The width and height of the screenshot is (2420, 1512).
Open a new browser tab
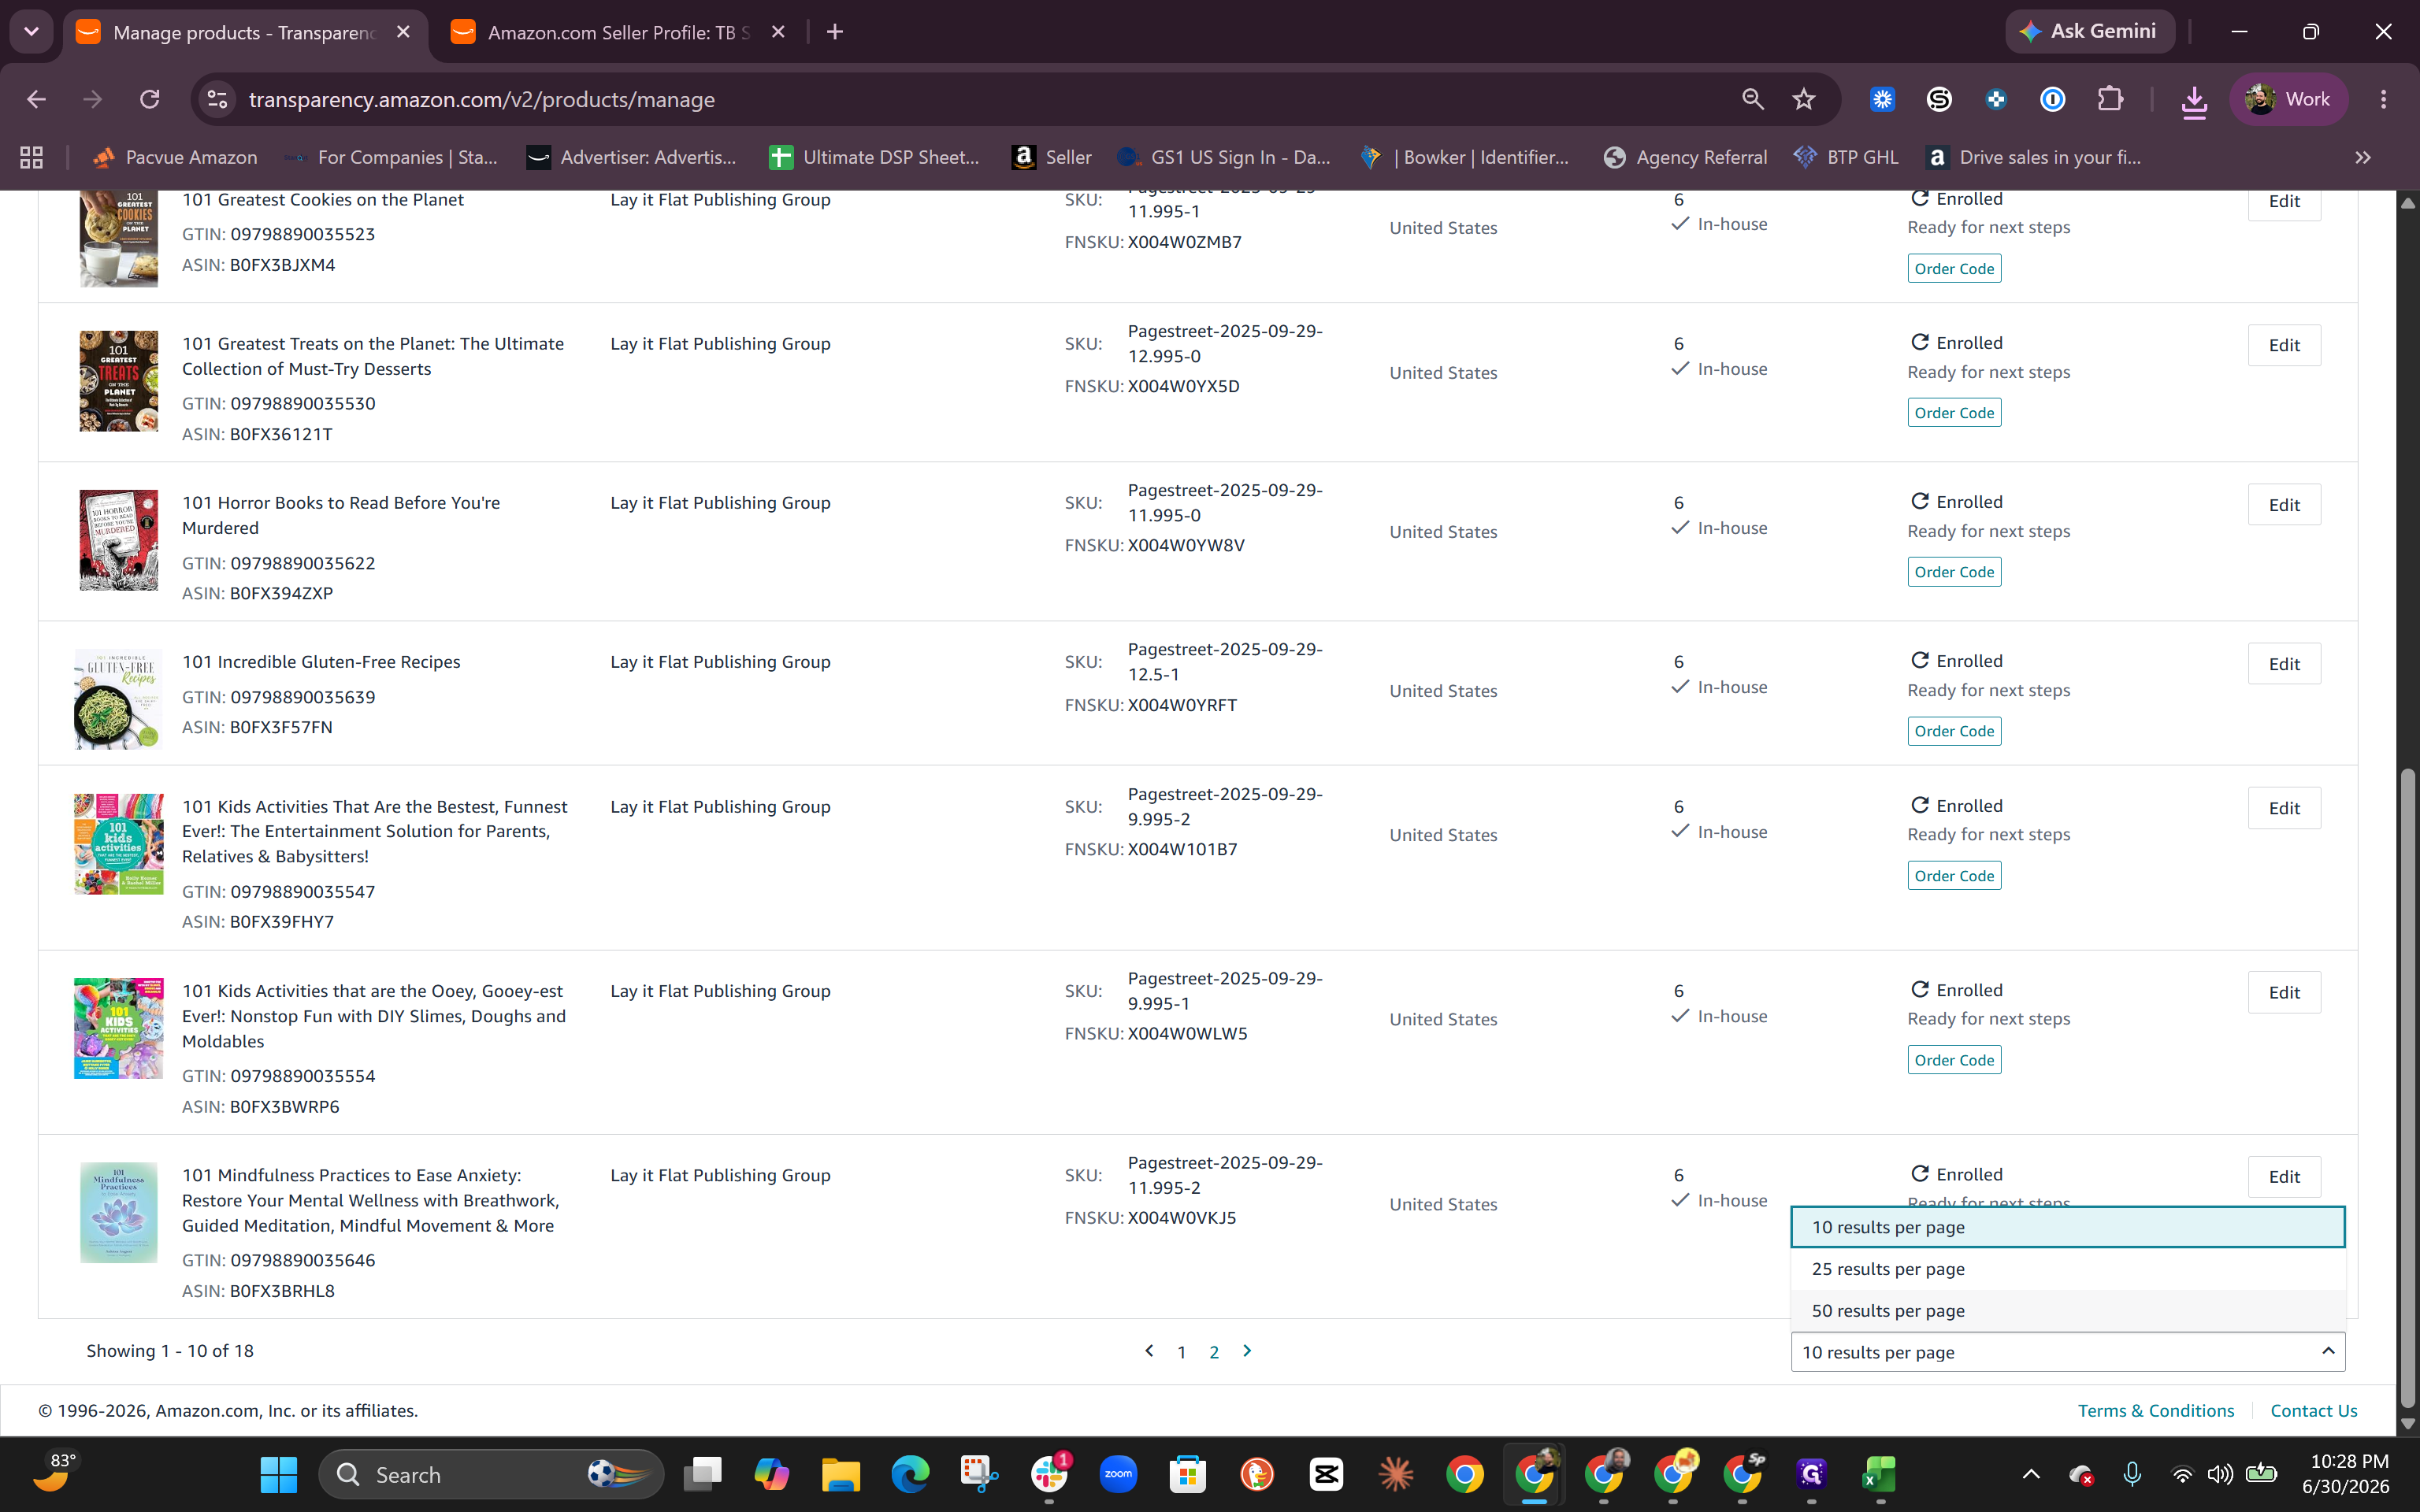[835, 32]
